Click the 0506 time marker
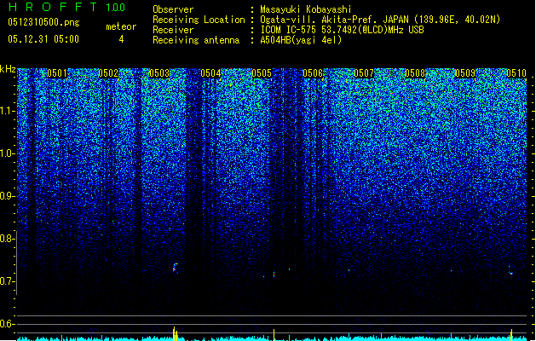536x341 pixels. tap(313, 73)
